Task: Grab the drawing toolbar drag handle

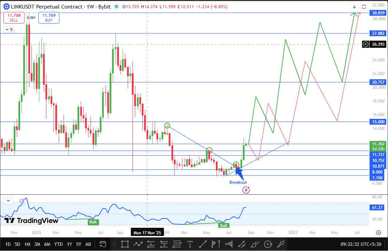Action: [114, 244]
